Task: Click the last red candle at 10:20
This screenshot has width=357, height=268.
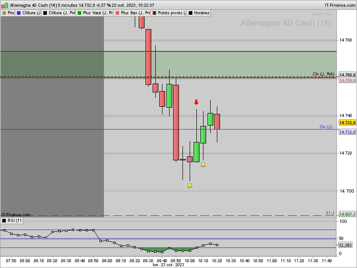Action: 217,121
